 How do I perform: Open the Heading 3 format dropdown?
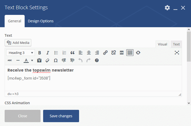point(21,53)
